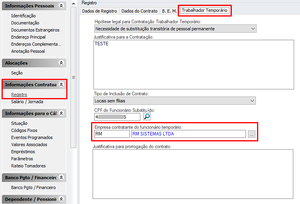Viewport: 300px width, 204px height.
Task: Open the Tipo de Inclusão de Contrato dropdown
Action: pyautogui.click(x=175, y=101)
